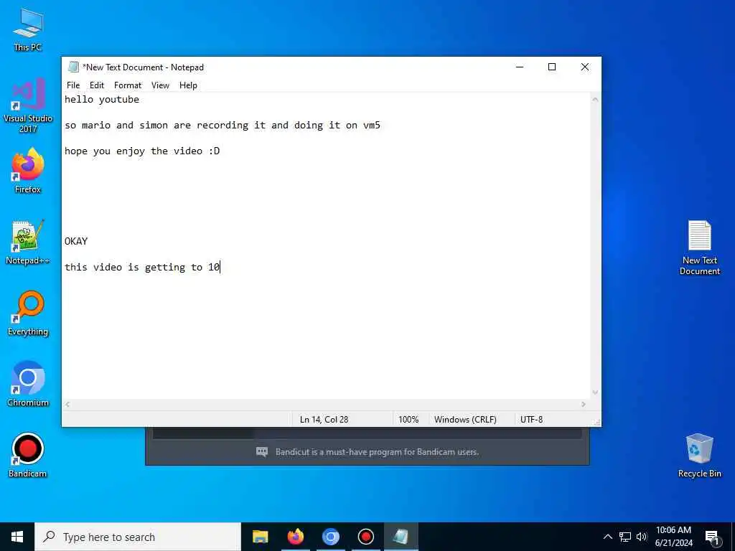The image size is (735, 551).
Task: Select the New Text Document desktop file
Action: click(699, 248)
